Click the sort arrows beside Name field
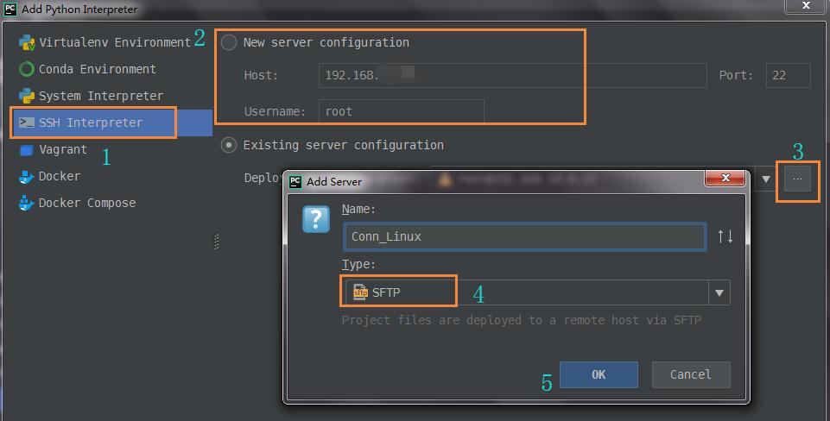830x421 pixels. 725,236
